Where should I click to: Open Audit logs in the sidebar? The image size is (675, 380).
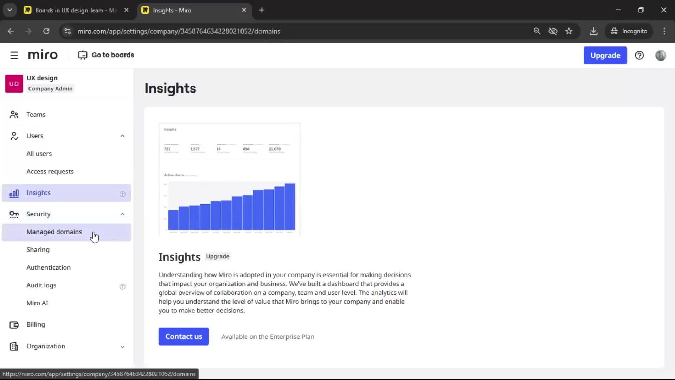pos(66,286)
